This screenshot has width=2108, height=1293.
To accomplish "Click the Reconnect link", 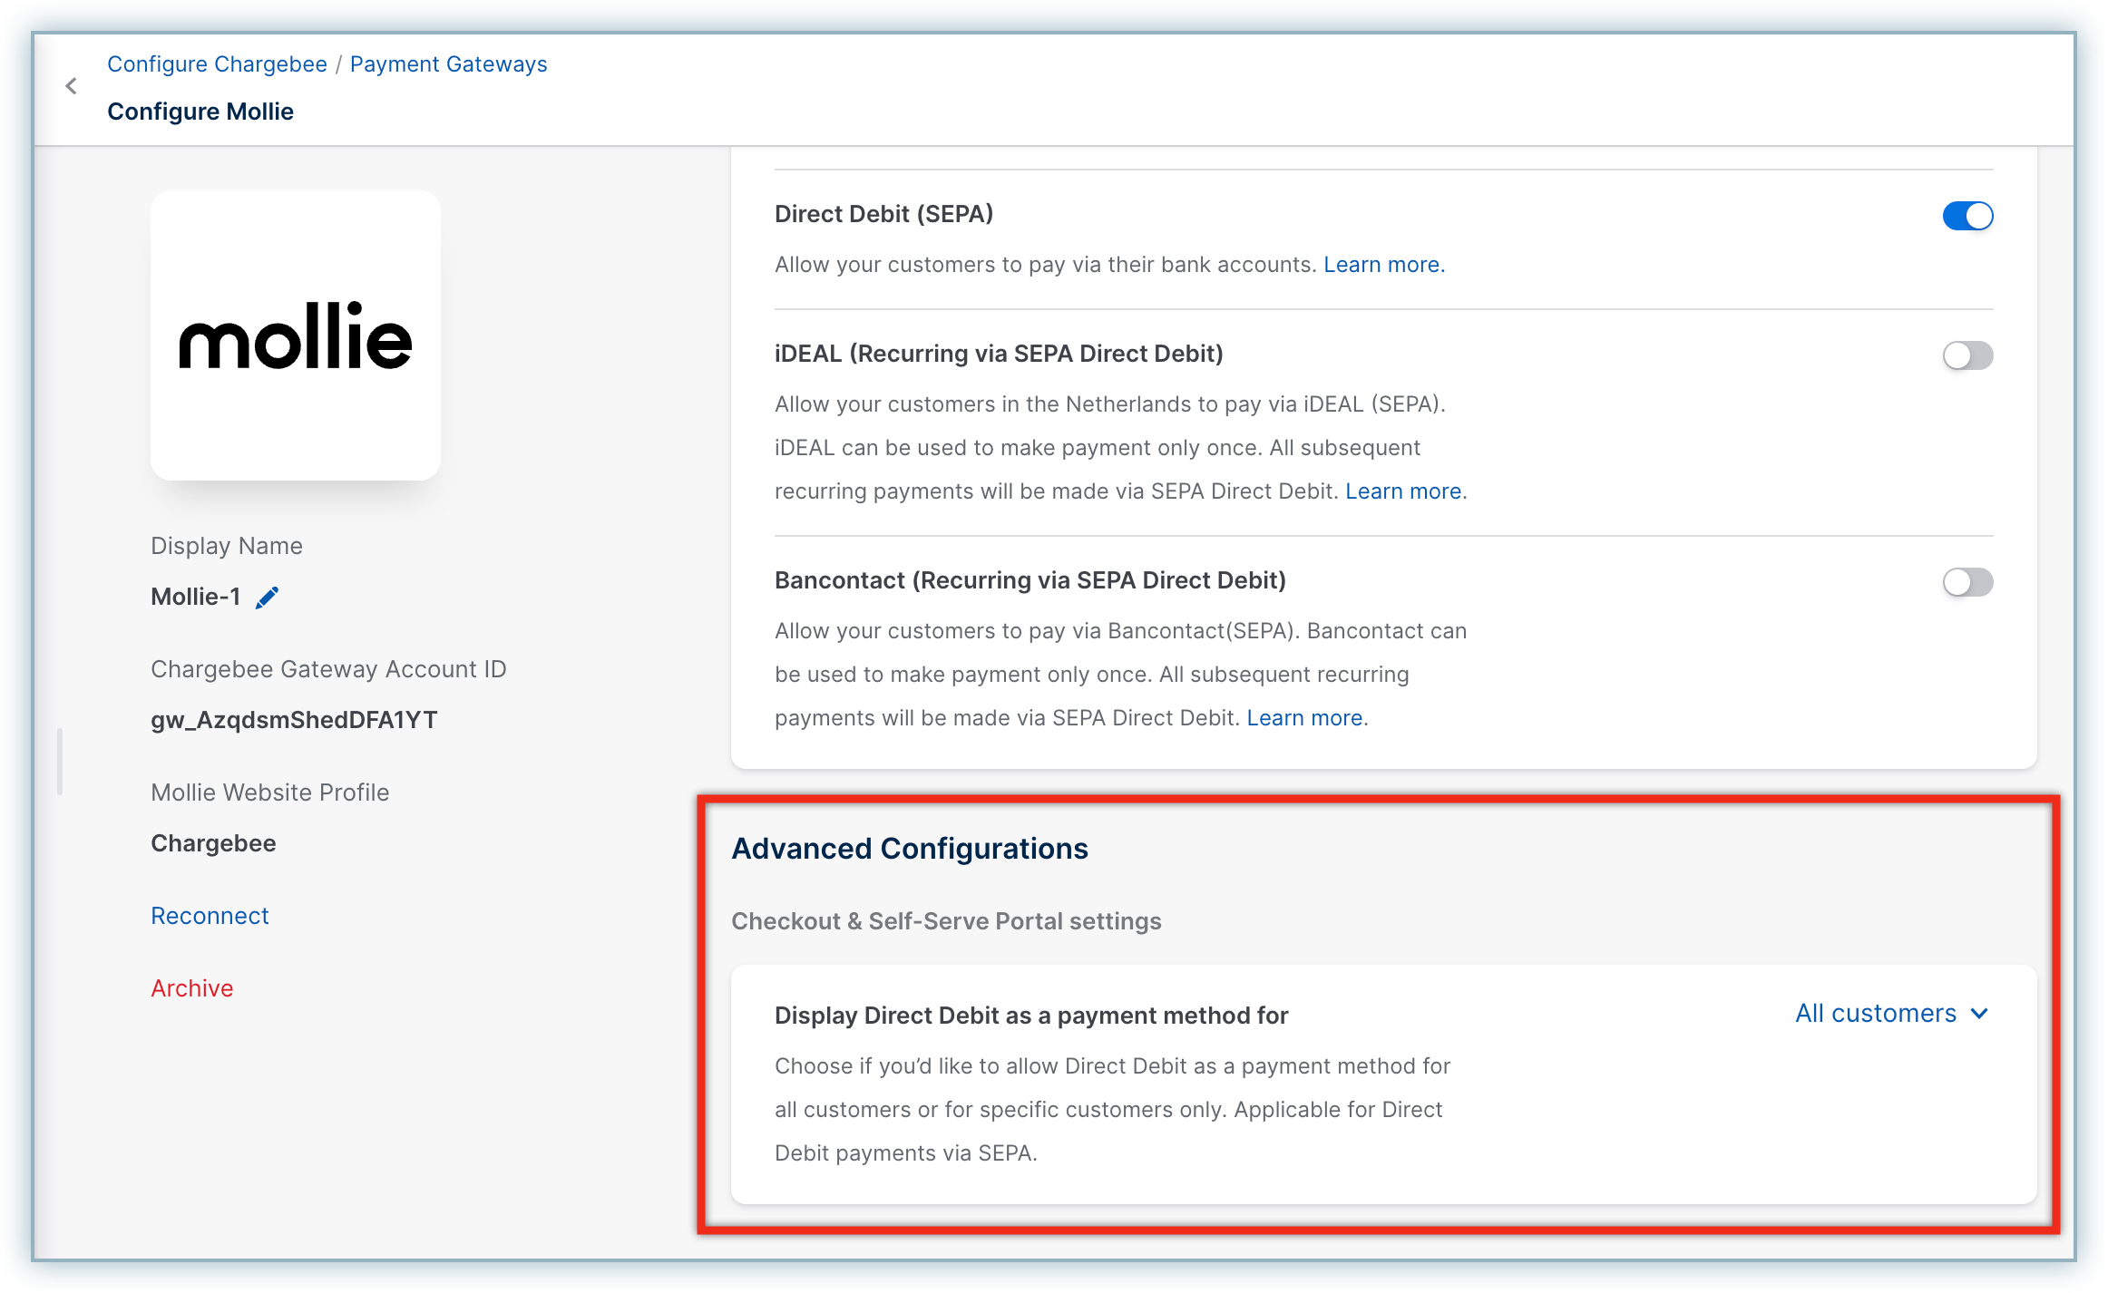I will (210, 916).
